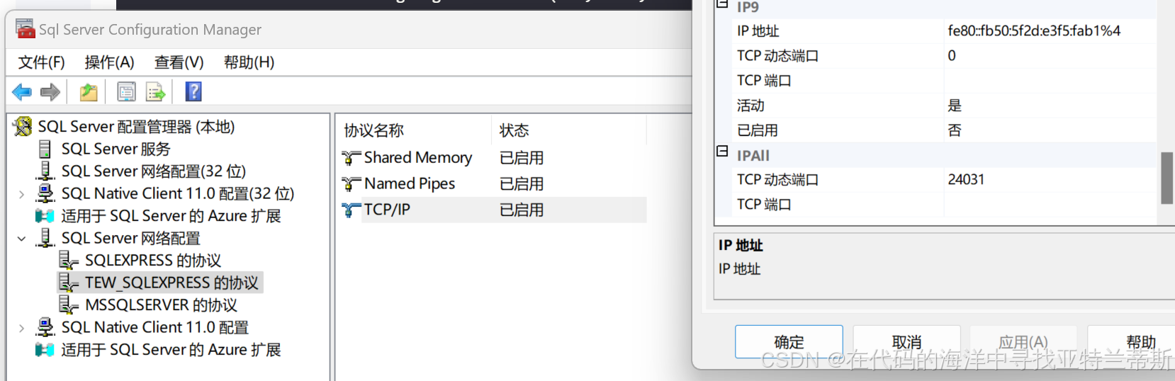Screen dimensions: 1175x381
Task: Click the SQL Server 网络配置 node icon
Action: [45, 238]
